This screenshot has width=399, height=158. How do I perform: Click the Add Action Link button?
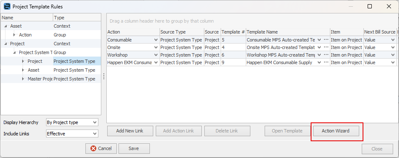click(x=179, y=131)
